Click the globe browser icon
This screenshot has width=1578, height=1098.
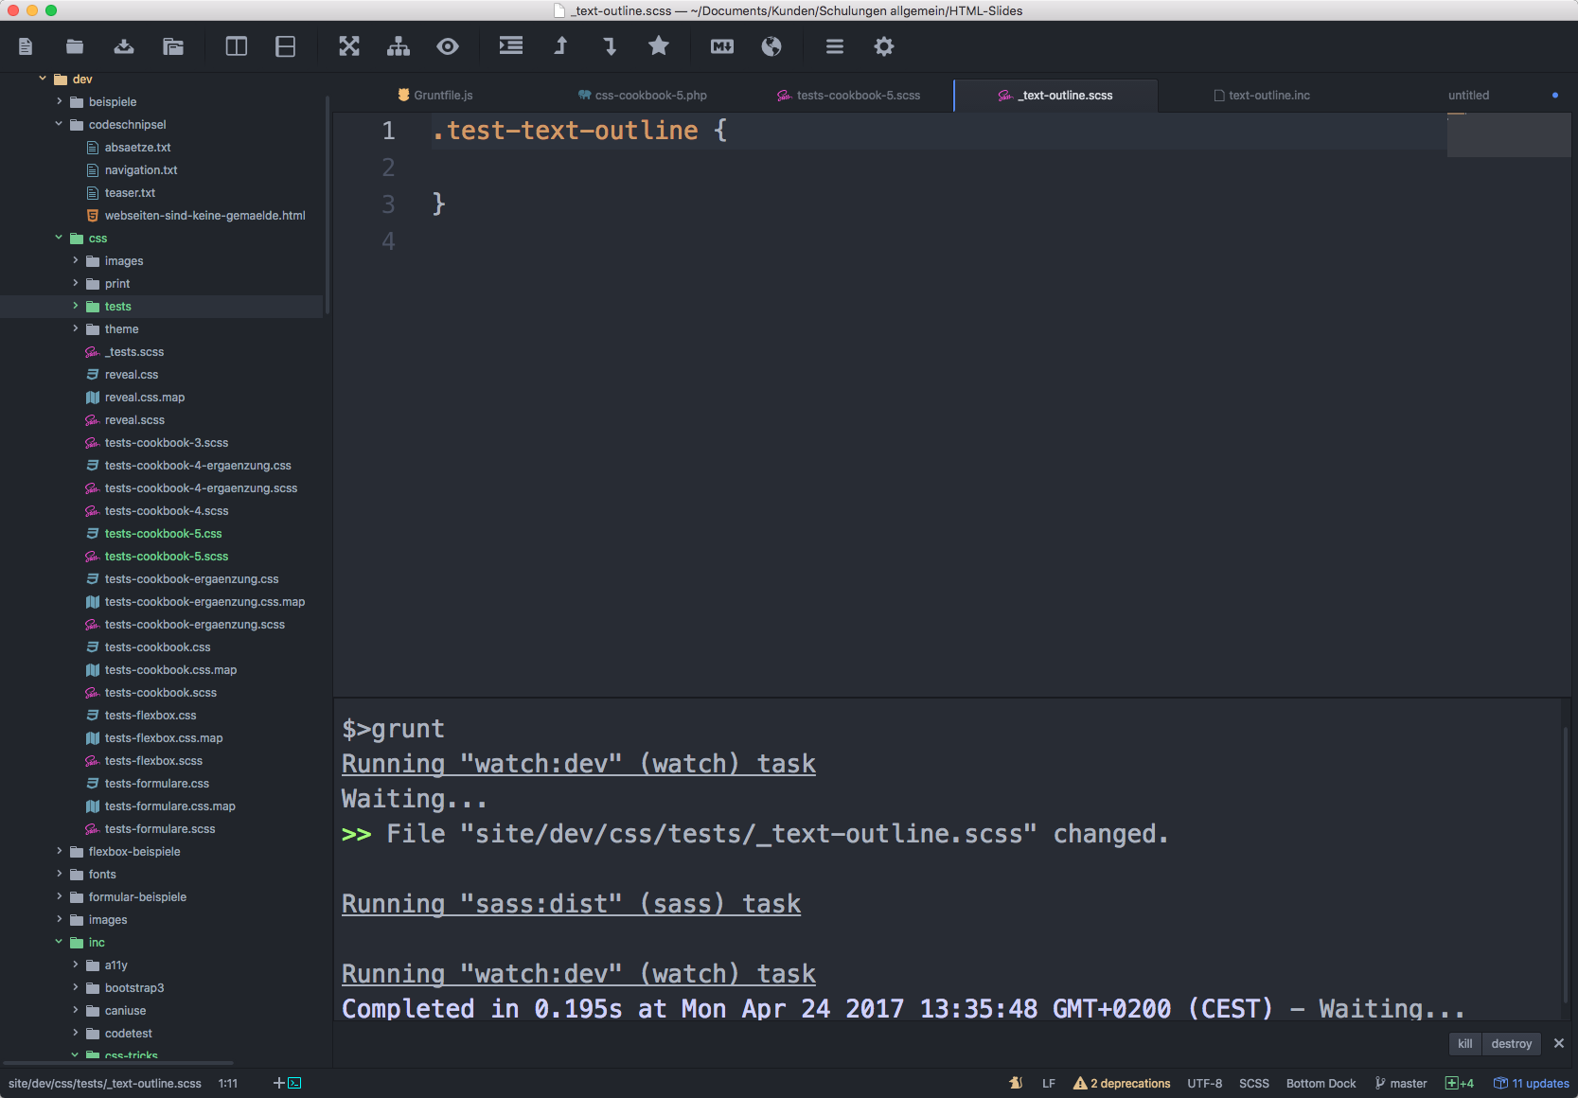coord(771,46)
